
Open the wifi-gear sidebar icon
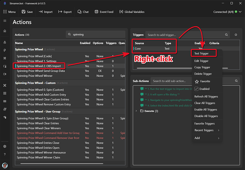pyautogui.click(x=5, y=117)
